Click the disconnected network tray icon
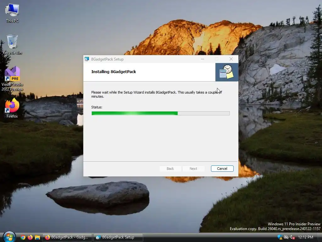Viewport: 322px width, 242px height. 286,237
